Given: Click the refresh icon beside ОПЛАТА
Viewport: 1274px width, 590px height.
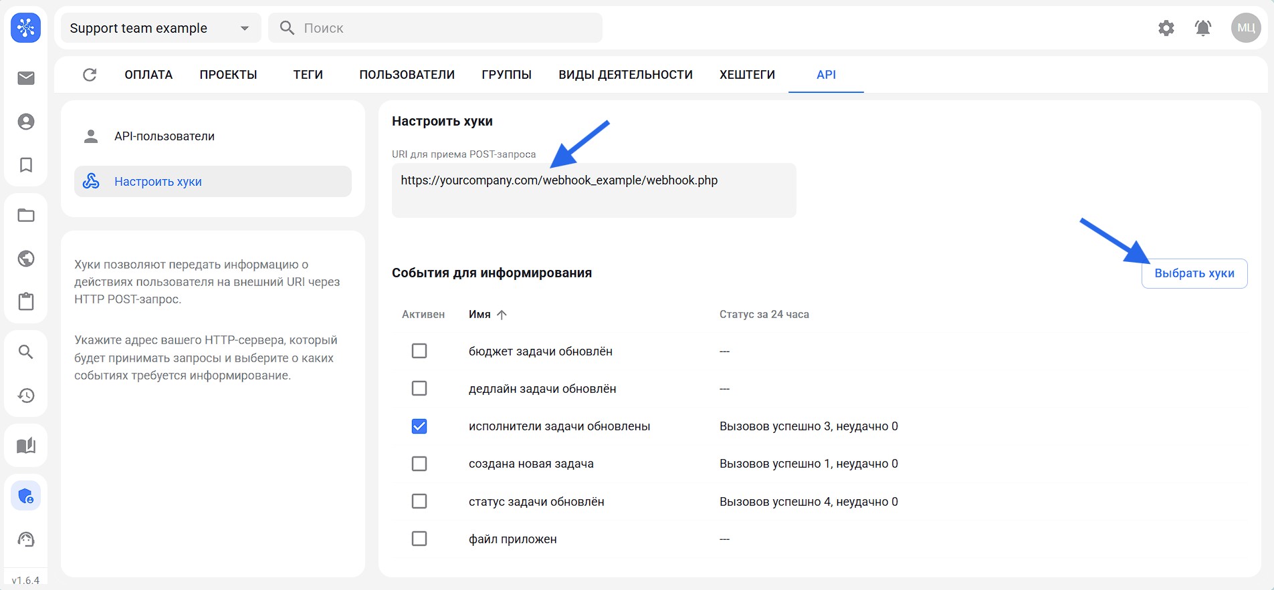Looking at the screenshot, I should pyautogui.click(x=90, y=75).
